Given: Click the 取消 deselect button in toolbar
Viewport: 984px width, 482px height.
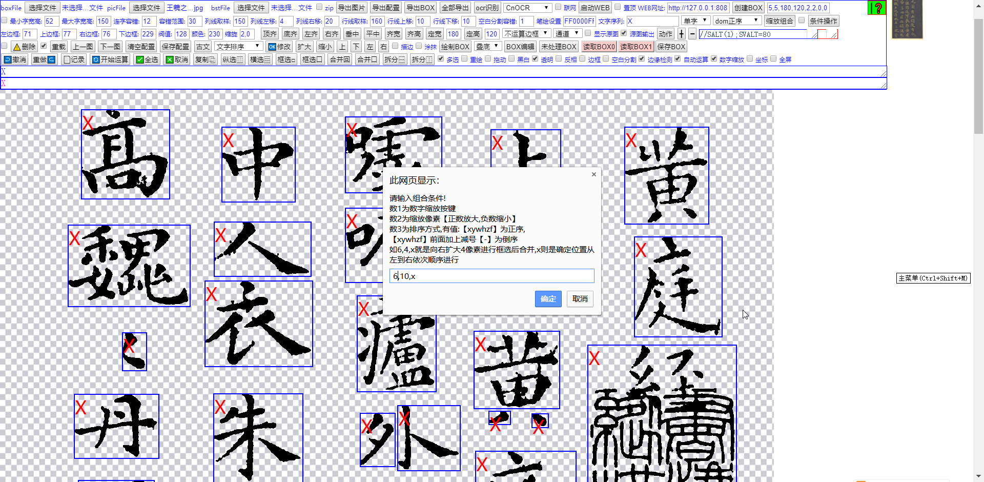Looking at the screenshot, I should point(177,59).
